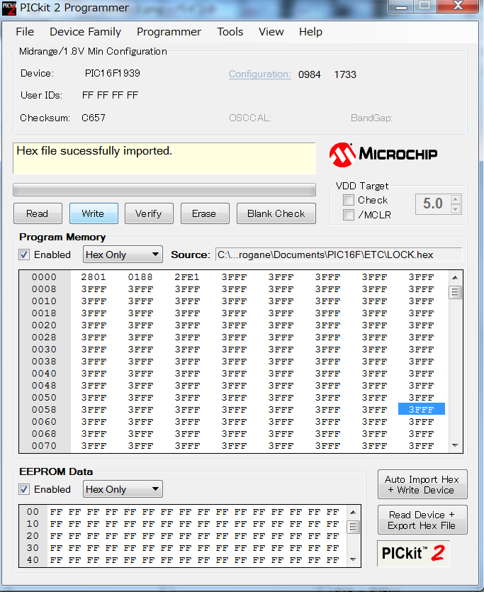Click the PICkit 2 logo image
Screen dimensions: 484x592
tap(413, 553)
